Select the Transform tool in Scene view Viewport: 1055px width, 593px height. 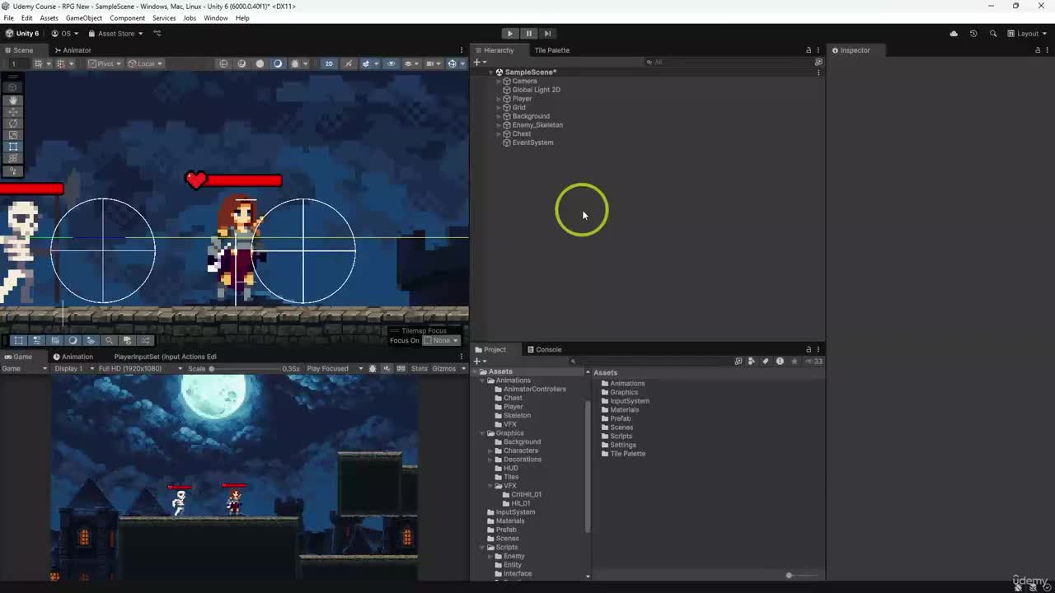[13, 158]
